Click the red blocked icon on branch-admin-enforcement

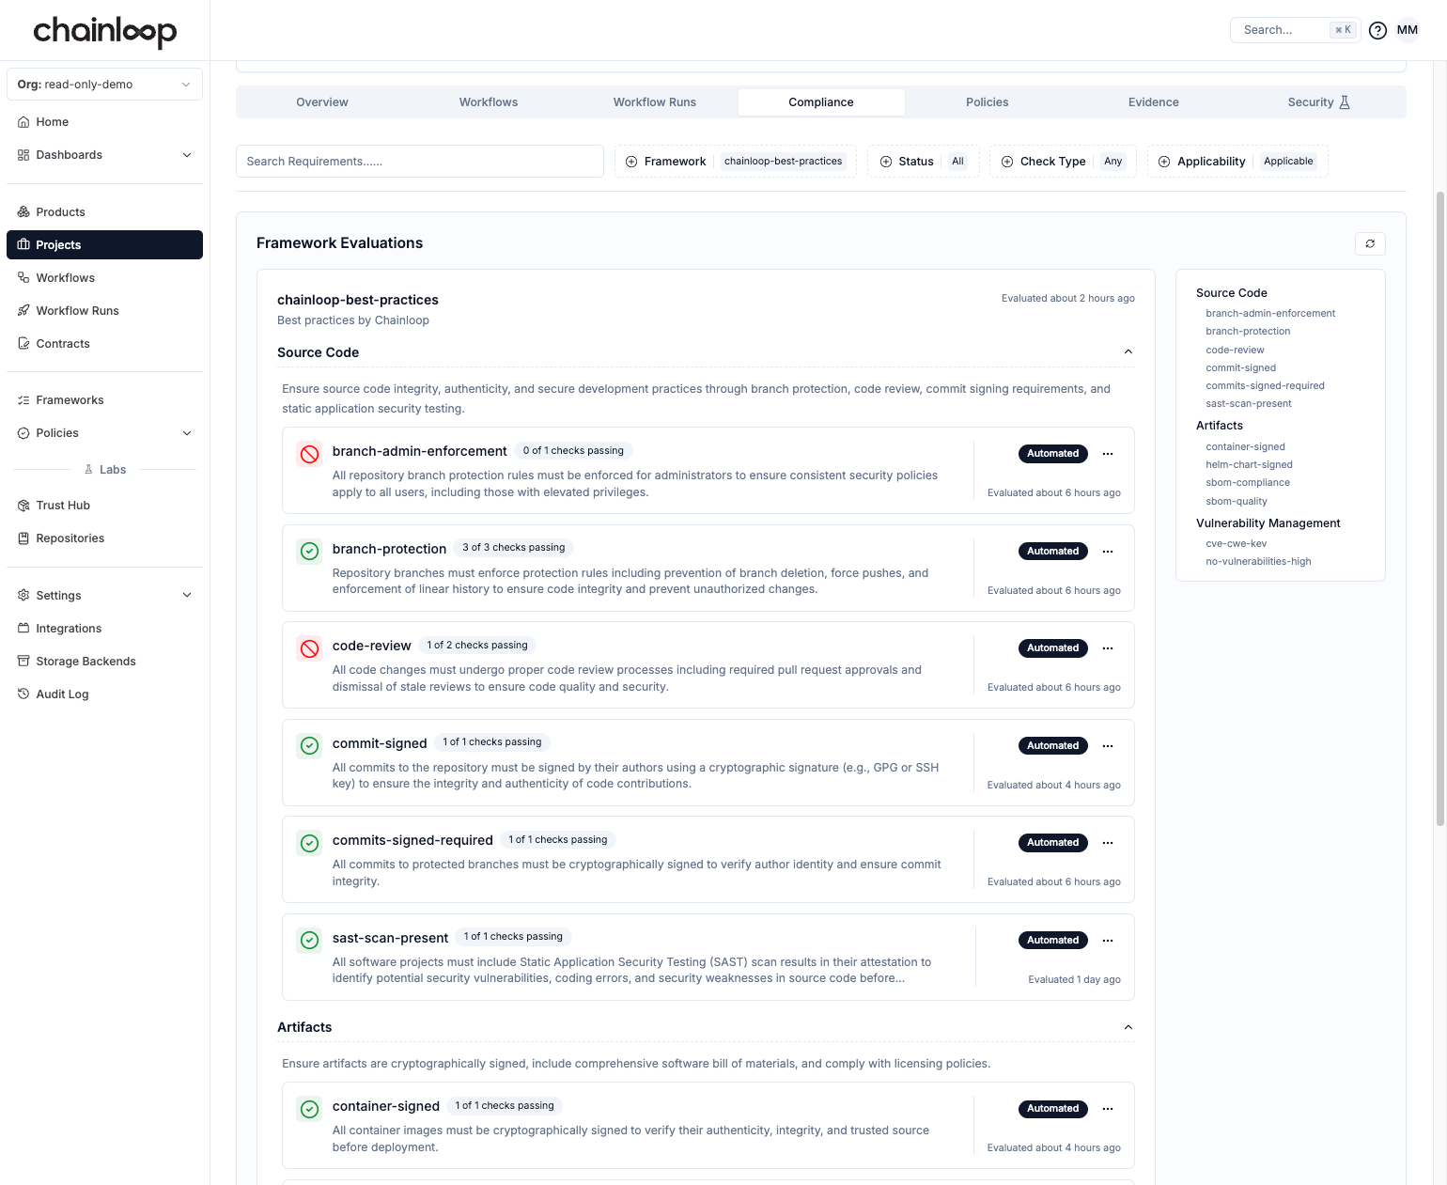click(309, 454)
